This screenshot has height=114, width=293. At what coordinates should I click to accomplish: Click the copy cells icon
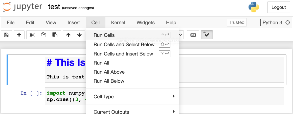pyautogui.click(x=43, y=35)
